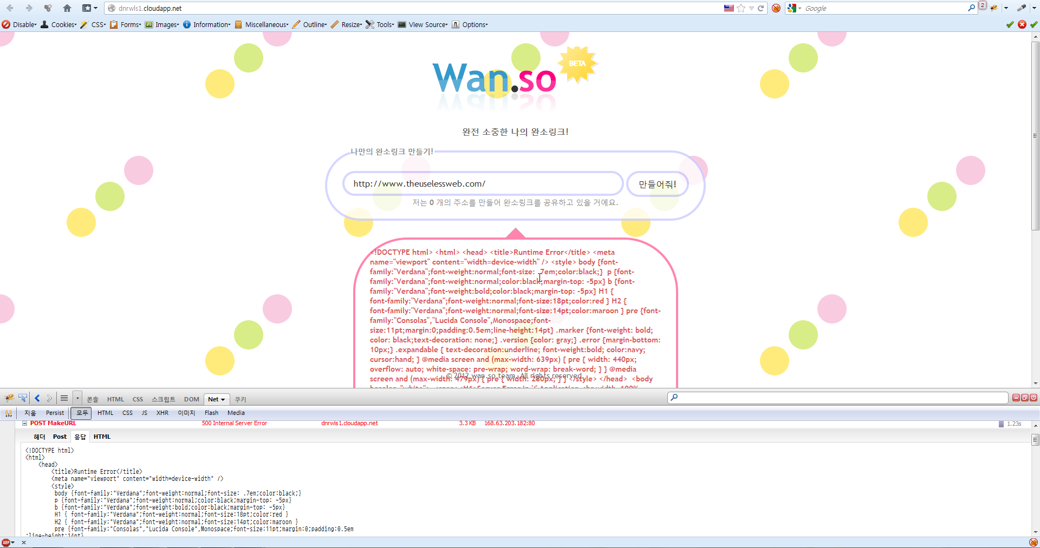Click the Firebug bug icon in the panel

click(x=10, y=399)
